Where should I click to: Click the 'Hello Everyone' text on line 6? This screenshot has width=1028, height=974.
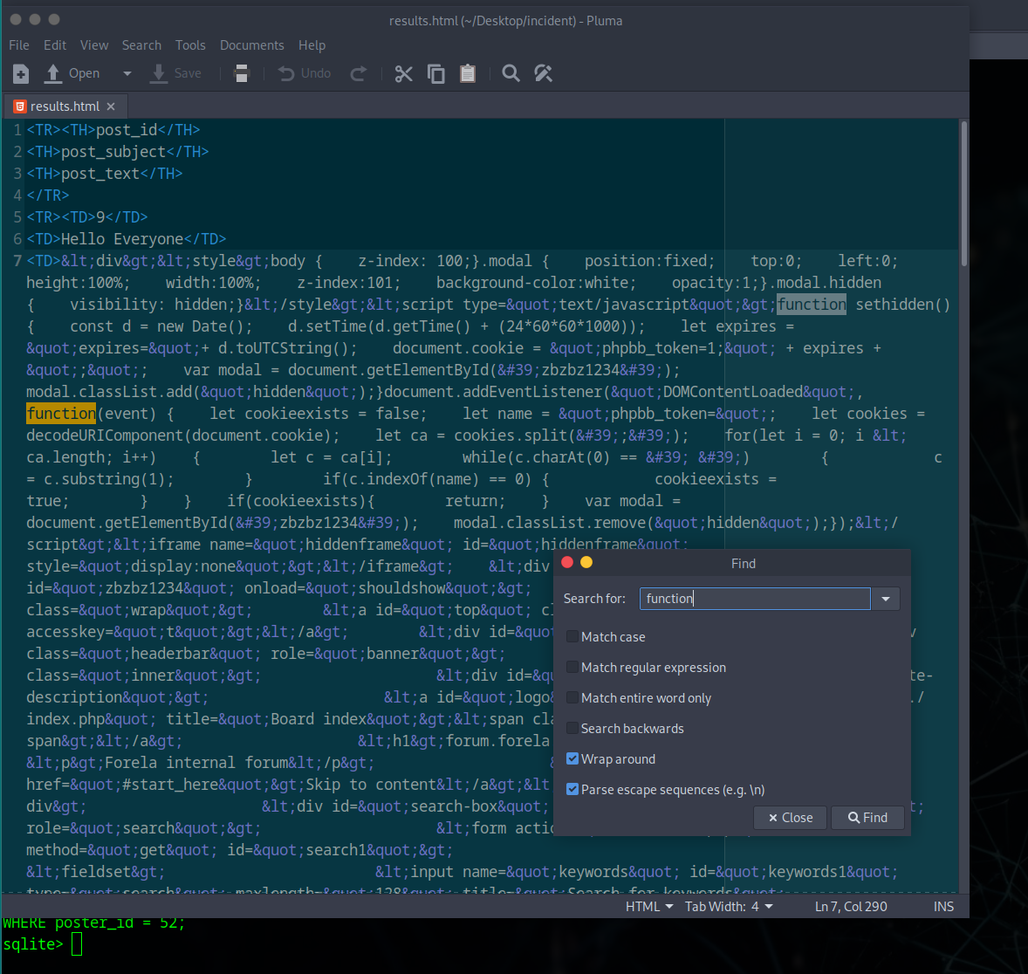pos(122,239)
